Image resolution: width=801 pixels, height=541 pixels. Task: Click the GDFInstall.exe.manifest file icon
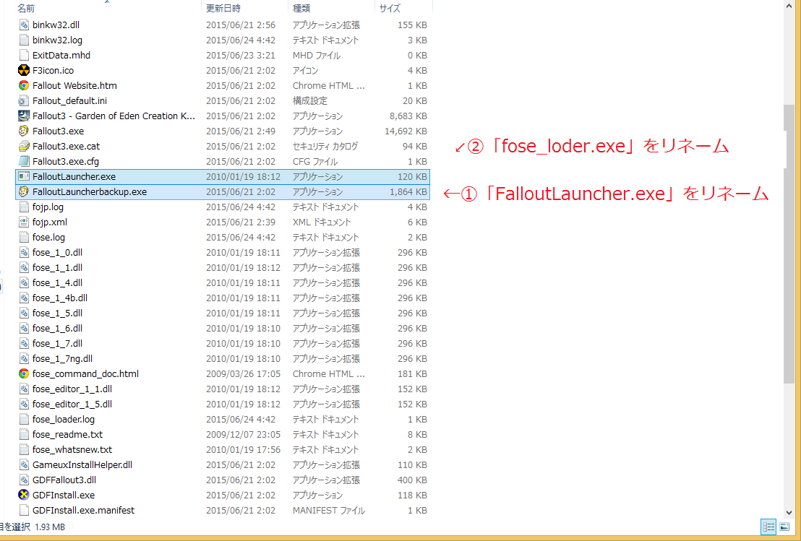click(x=24, y=511)
